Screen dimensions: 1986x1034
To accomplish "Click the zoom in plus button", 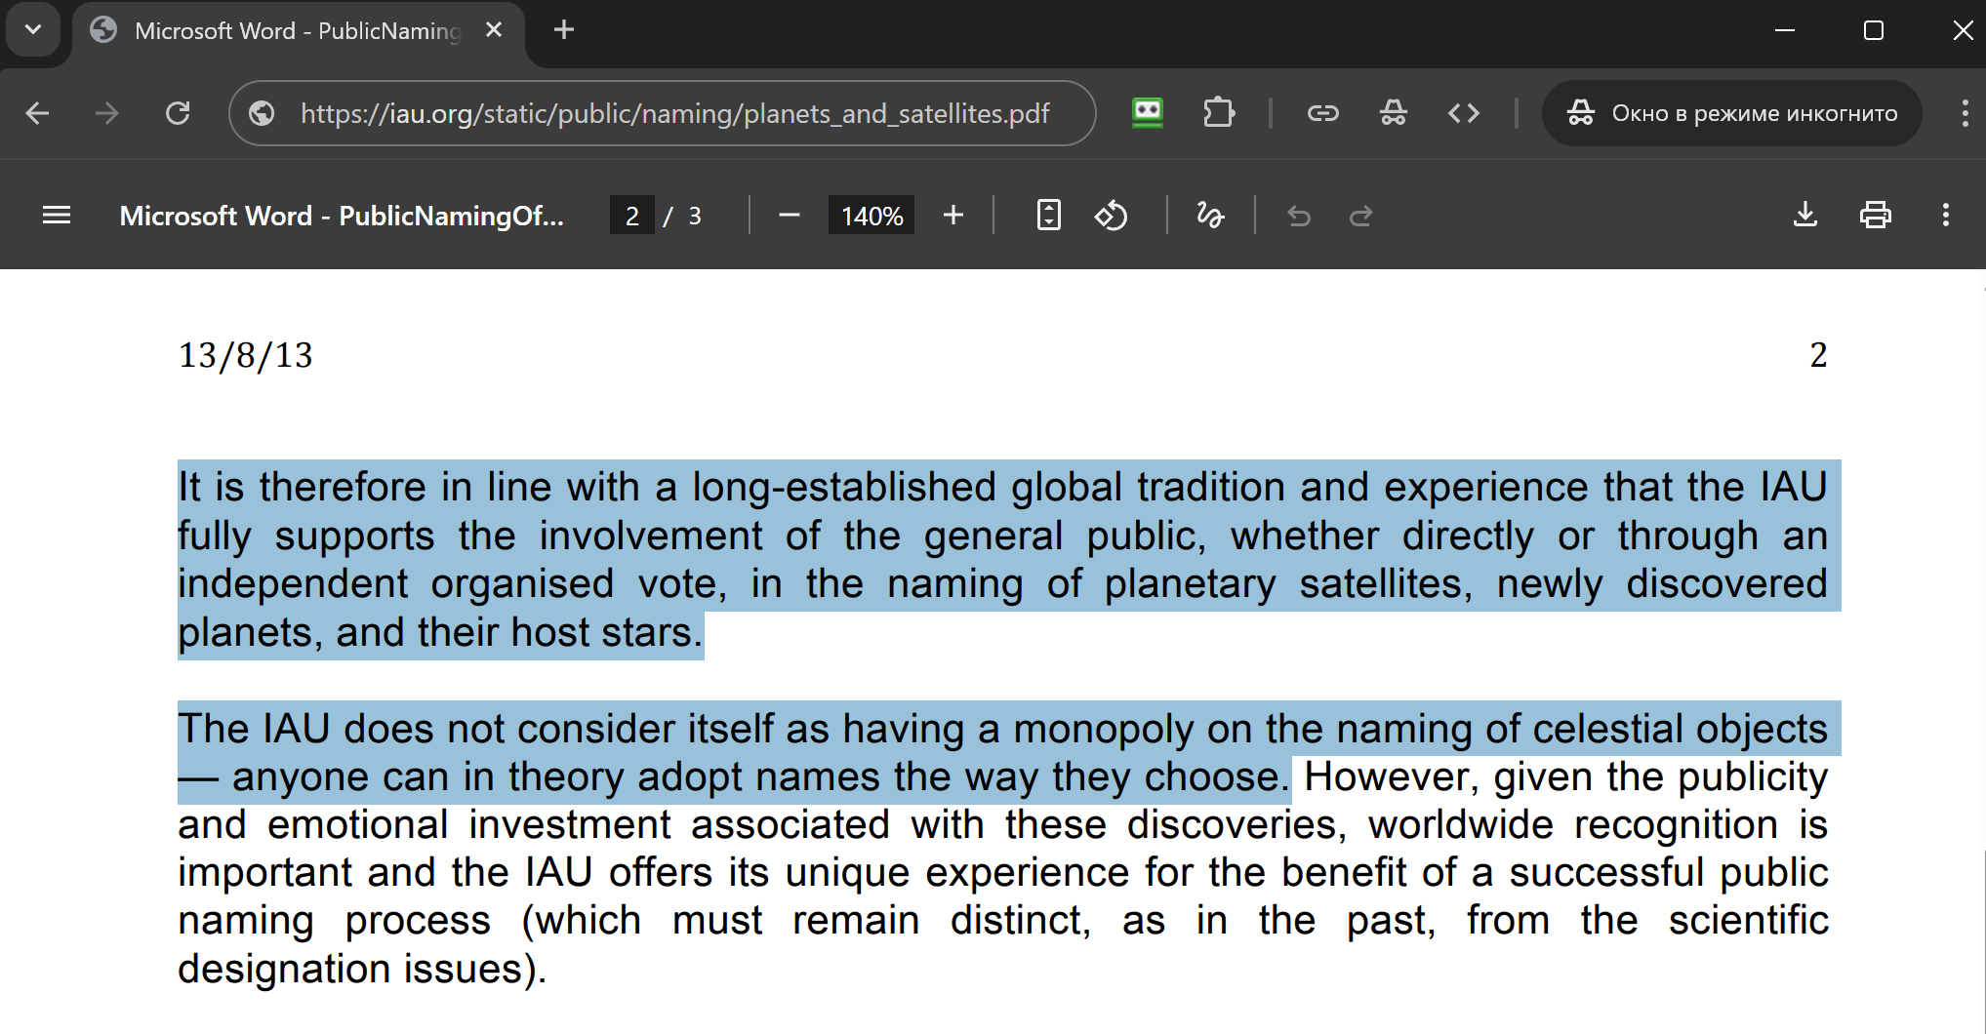I will (953, 216).
